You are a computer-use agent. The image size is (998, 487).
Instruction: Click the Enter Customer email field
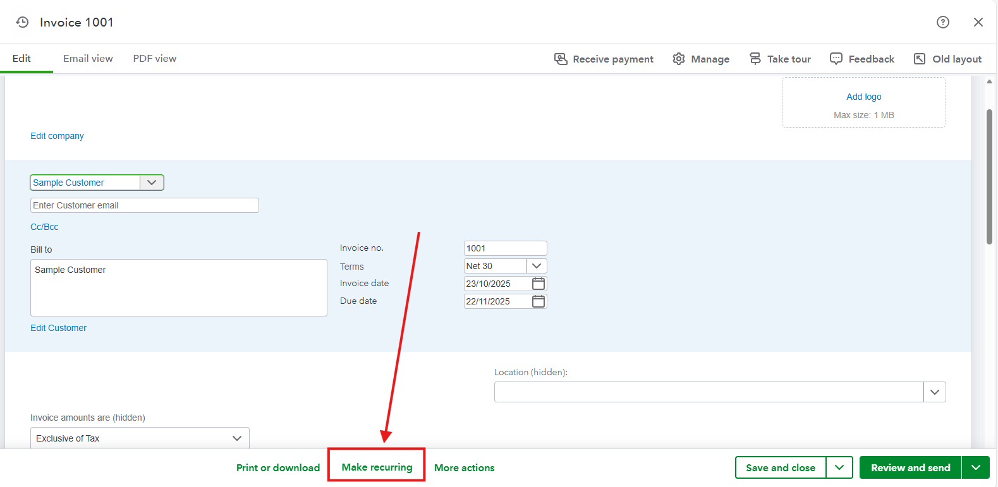[144, 205]
